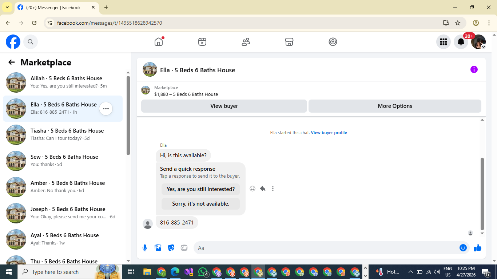Click the More Options button

pos(395,106)
